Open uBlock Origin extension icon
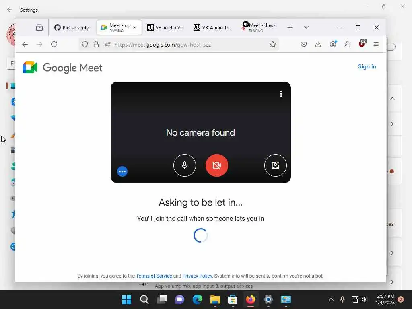The image size is (412, 309). coord(362,43)
